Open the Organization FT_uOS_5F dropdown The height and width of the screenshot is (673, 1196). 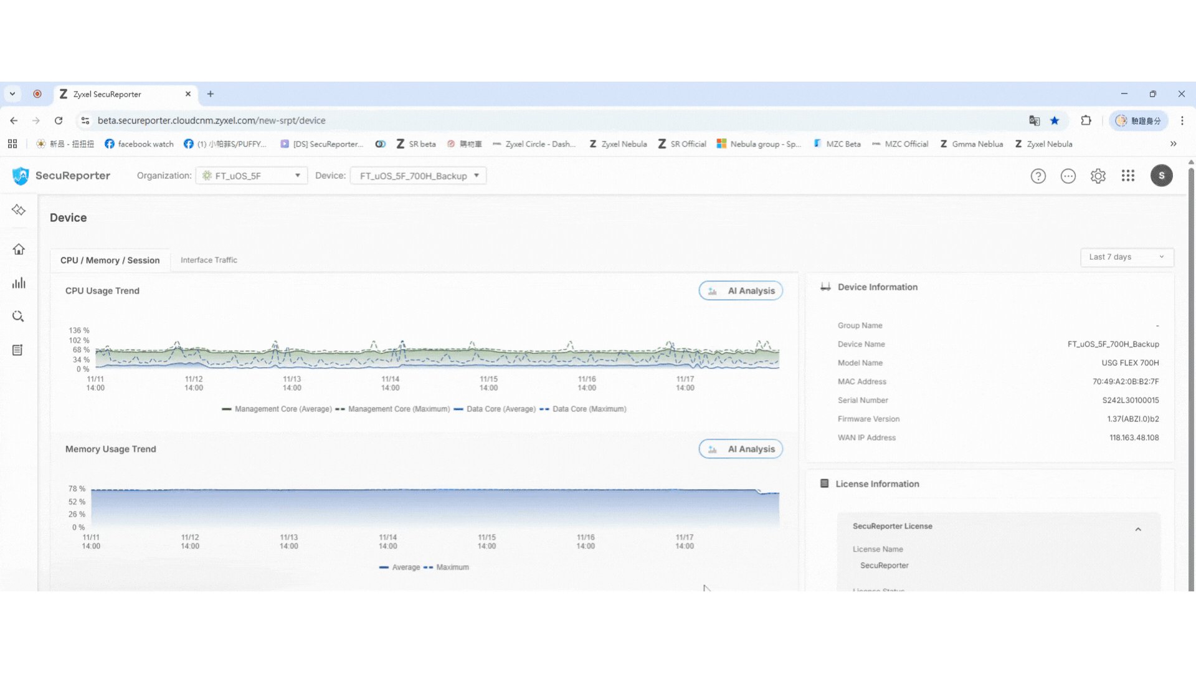pos(252,176)
